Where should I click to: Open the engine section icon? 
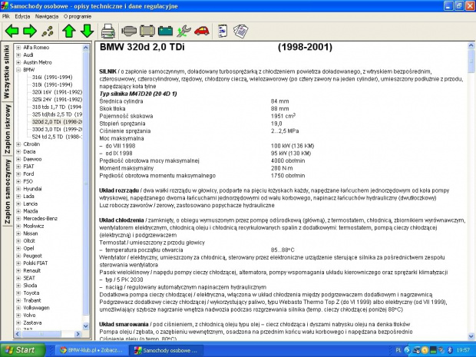tap(129, 31)
